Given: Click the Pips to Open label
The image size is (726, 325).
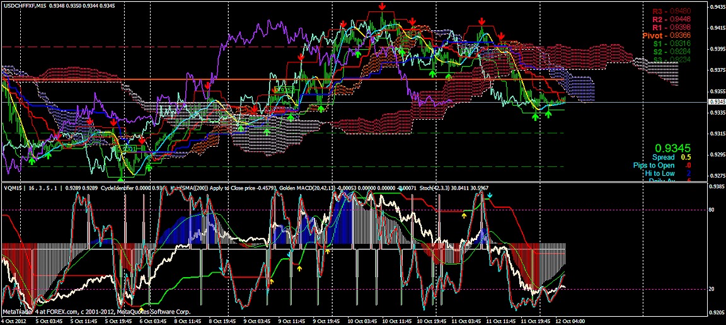Looking at the screenshot, I should click(x=654, y=165).
